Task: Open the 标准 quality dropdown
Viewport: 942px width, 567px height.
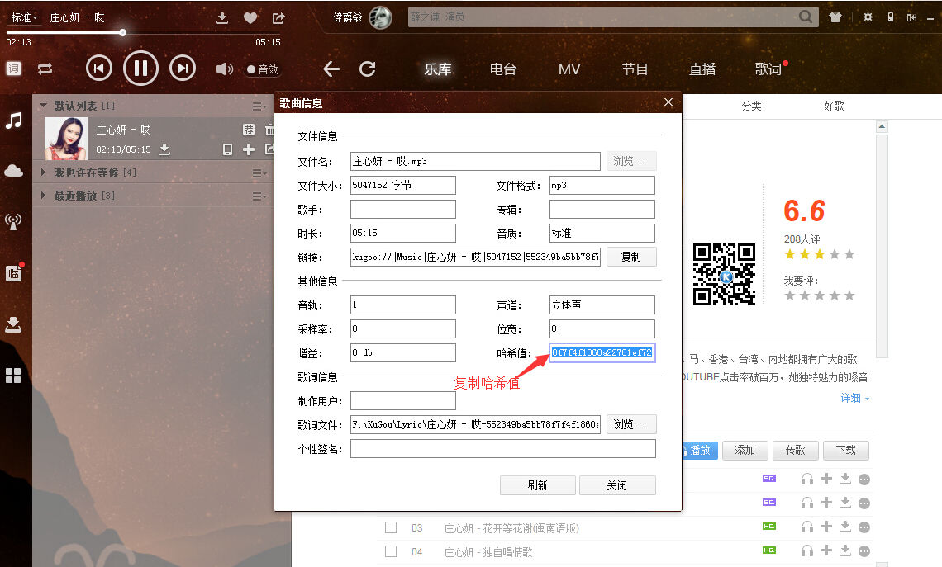Action: tap(24, 17)
